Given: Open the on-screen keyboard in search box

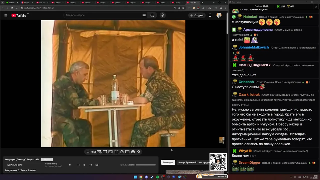Looking at the screenshot, I should [x=144, y=15].
